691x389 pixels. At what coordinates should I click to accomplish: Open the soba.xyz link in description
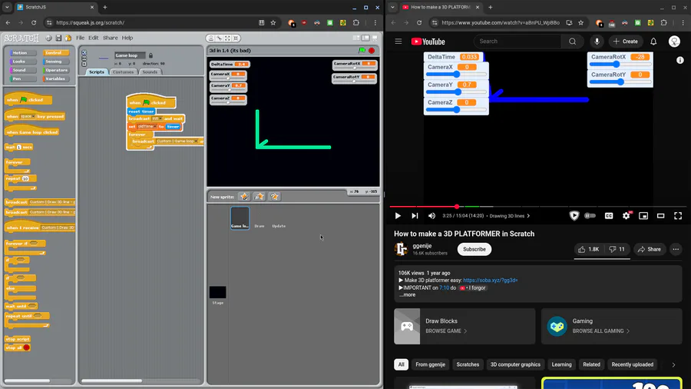491,280
